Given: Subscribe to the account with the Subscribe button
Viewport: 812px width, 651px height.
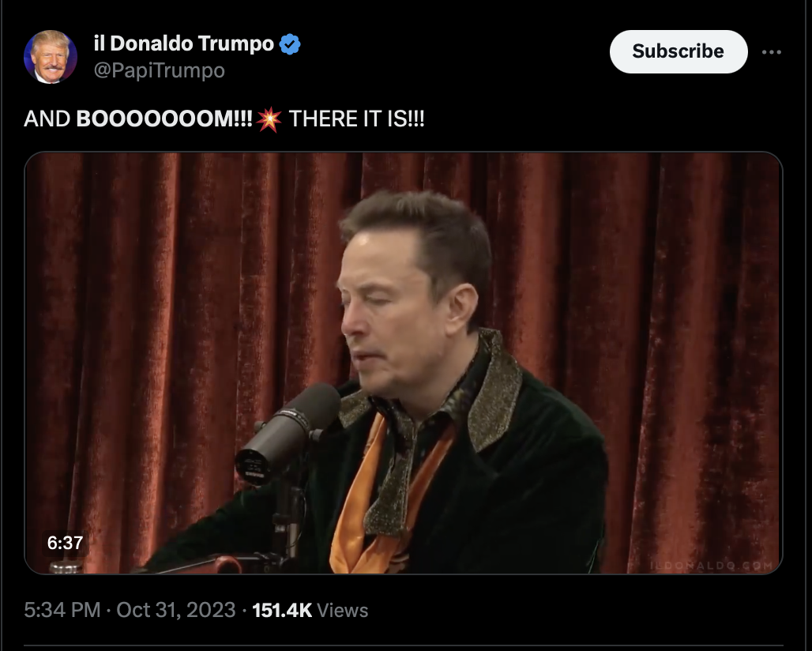Looking at the screenshot, I should pos(679,51).
